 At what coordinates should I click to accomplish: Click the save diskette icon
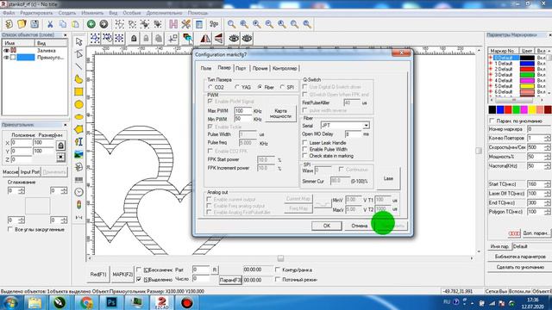tap(34, 24)
